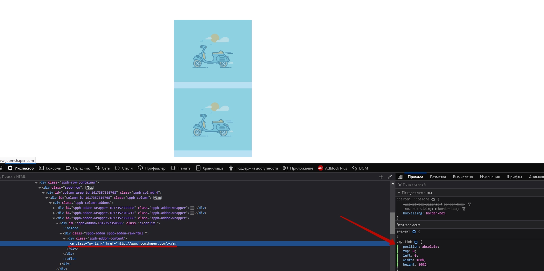Click the plus icon to create a new node
The image size is (544, 271).
(381, 177)
